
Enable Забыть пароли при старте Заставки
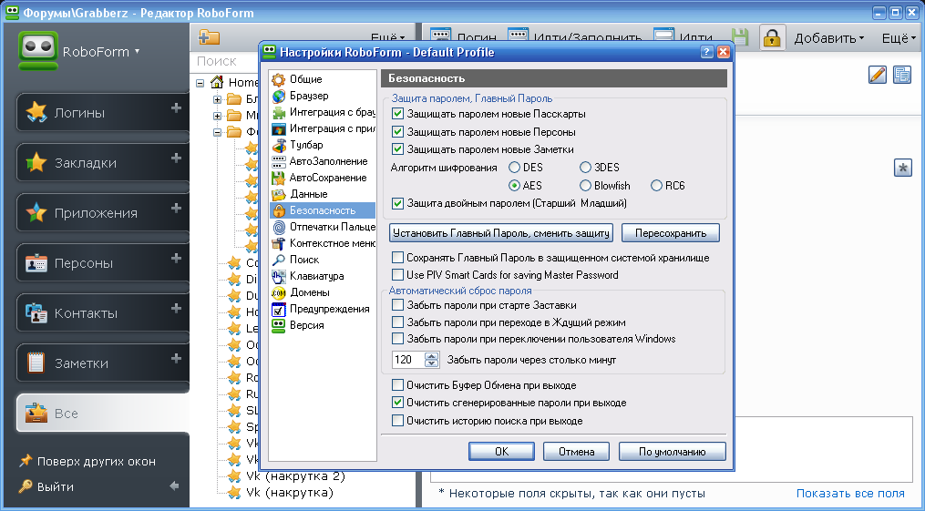pos(397,305)
